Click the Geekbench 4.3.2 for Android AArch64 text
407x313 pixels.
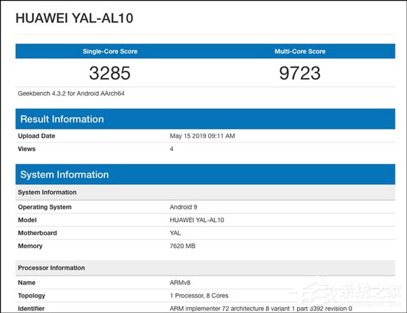[x=71, y=93]
